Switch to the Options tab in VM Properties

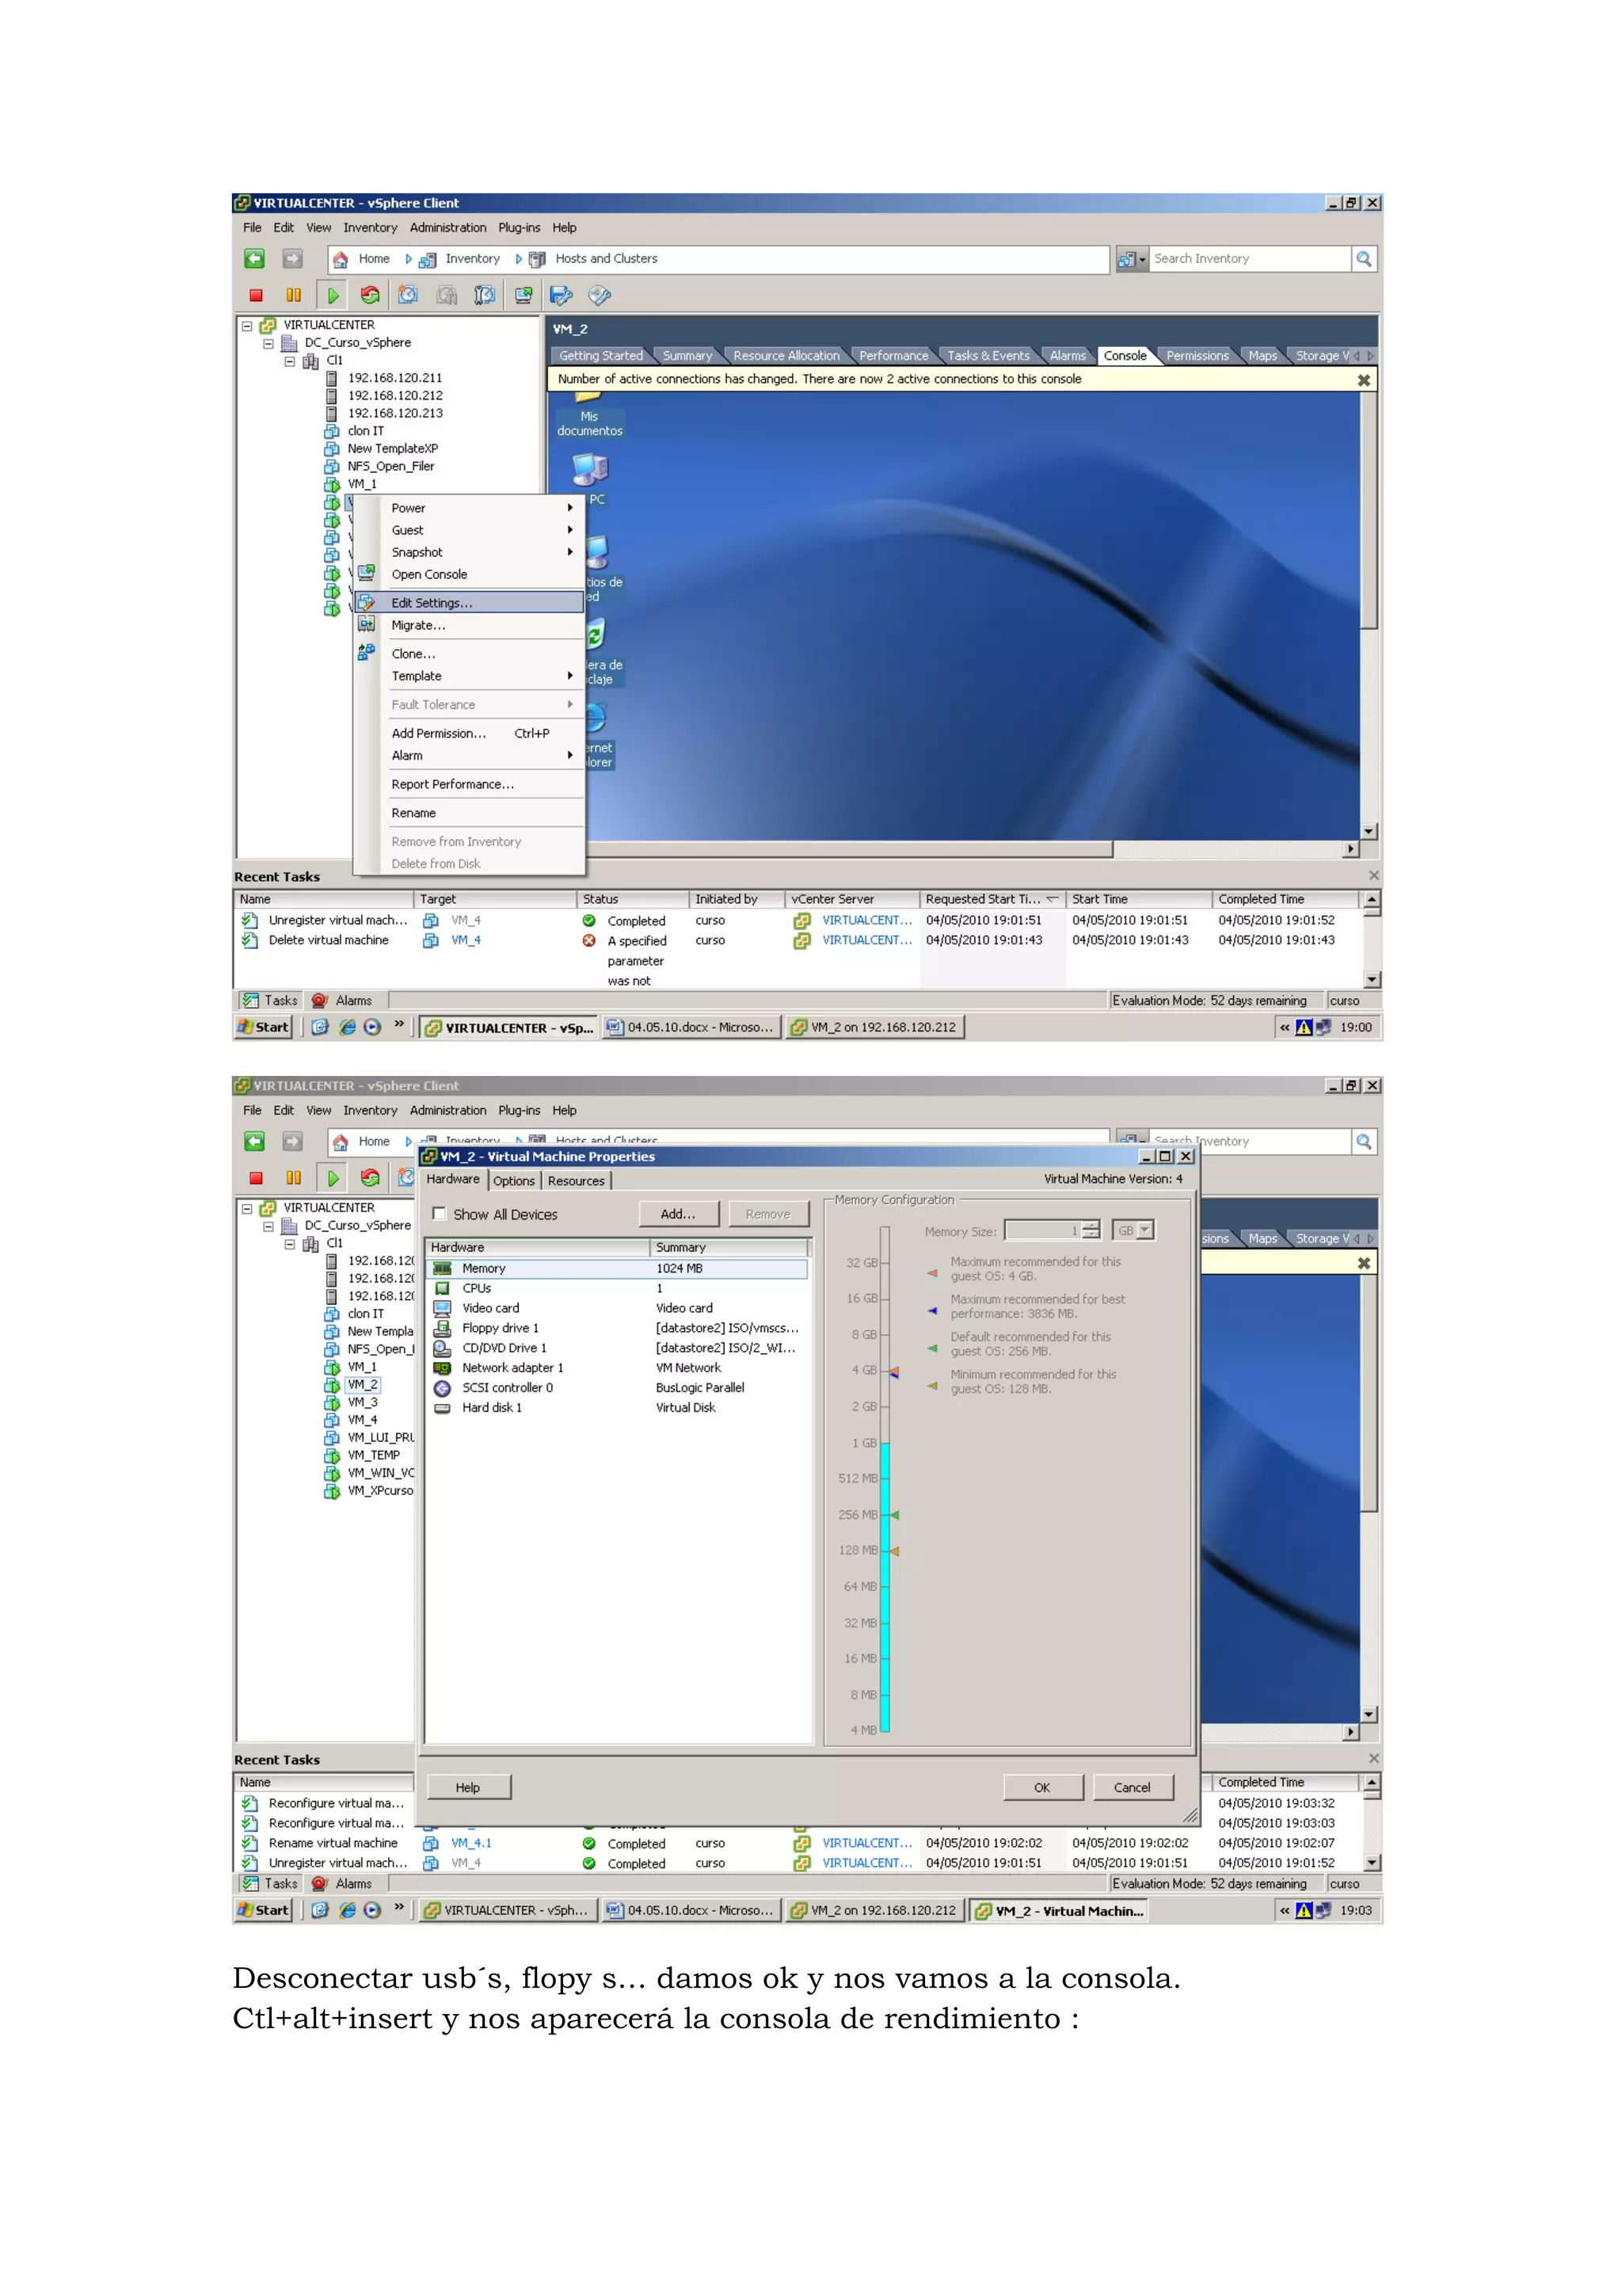point(514,1181)
